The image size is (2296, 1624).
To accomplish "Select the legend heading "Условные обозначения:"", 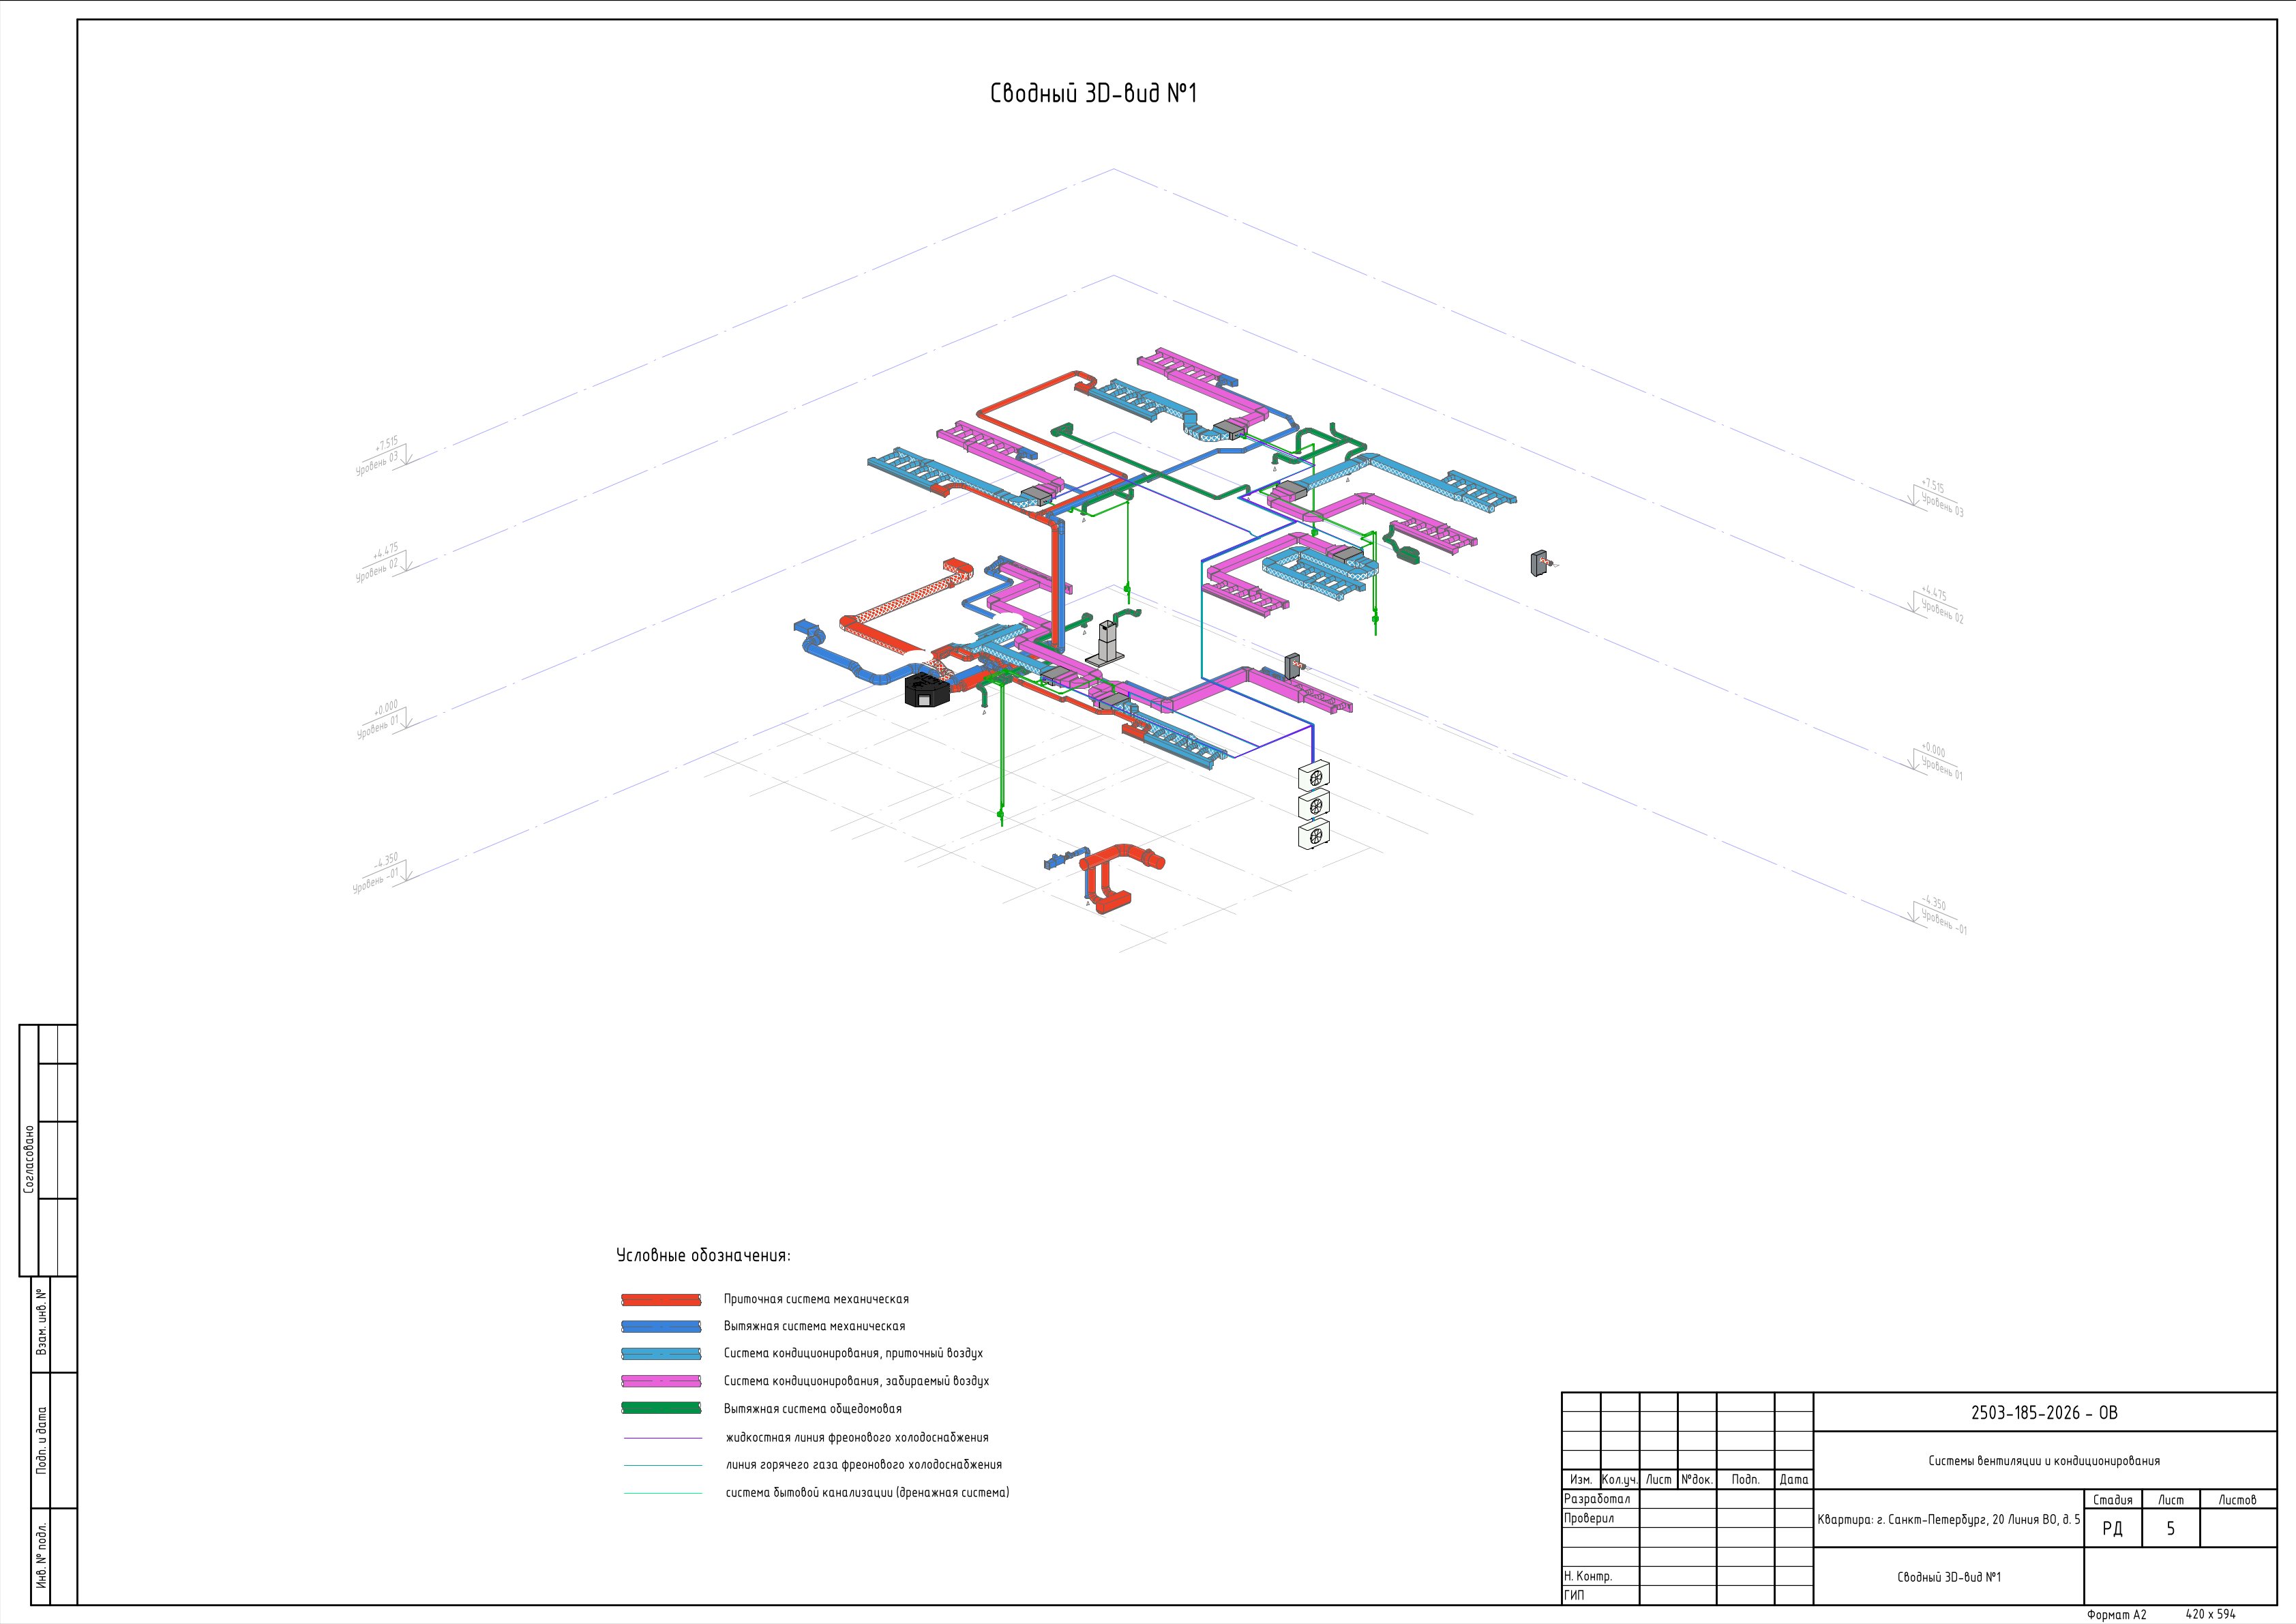I will pos(703,1256).
